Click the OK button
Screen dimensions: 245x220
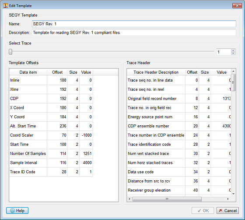point(203,210)
